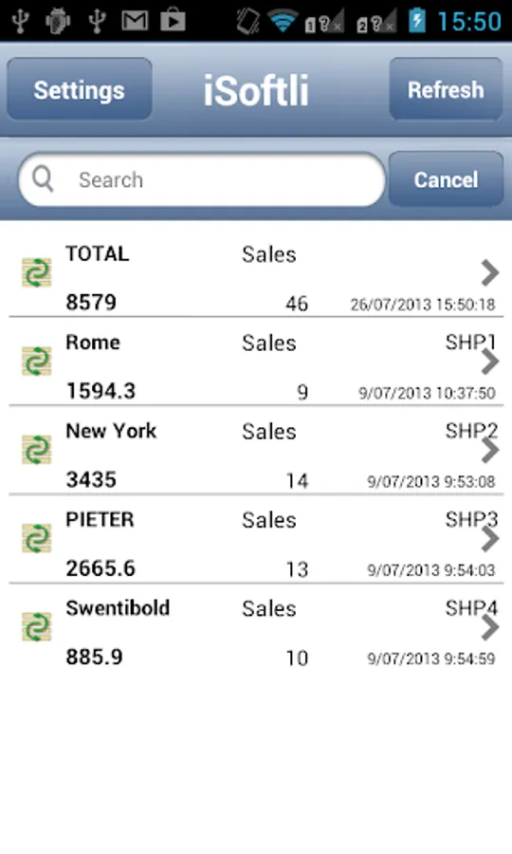Refresh the sales data

coord(446,89)
